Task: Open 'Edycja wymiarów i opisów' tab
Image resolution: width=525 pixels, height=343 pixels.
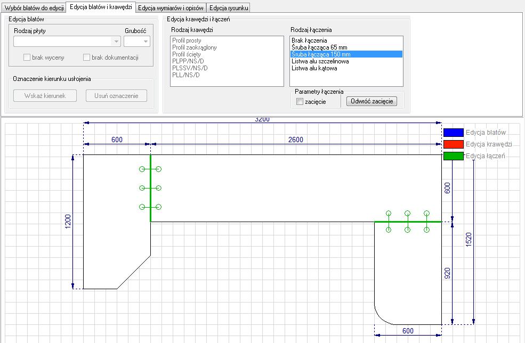Action: [171, 7]
